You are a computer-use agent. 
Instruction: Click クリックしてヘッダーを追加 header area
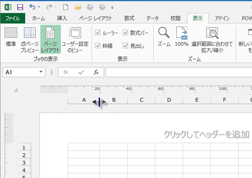point(206,134)
